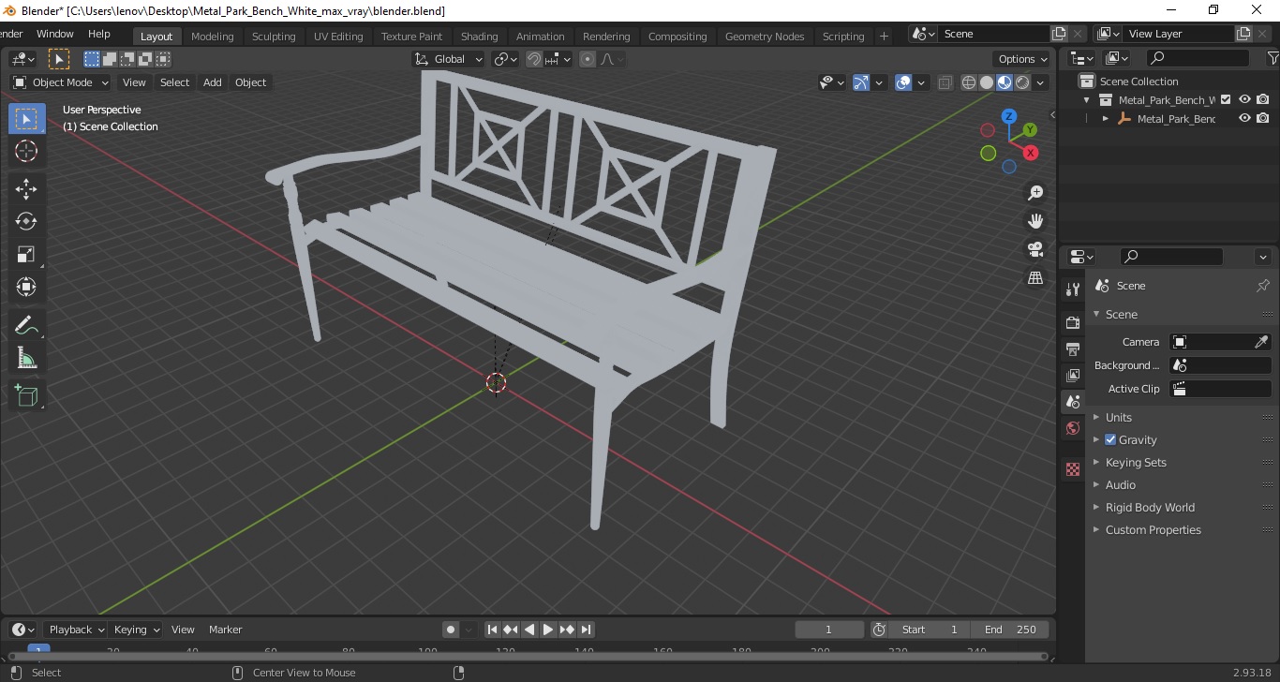Switch to the Modeling workspace tab
Screen dimensions: 1280x682
(212, 37)
